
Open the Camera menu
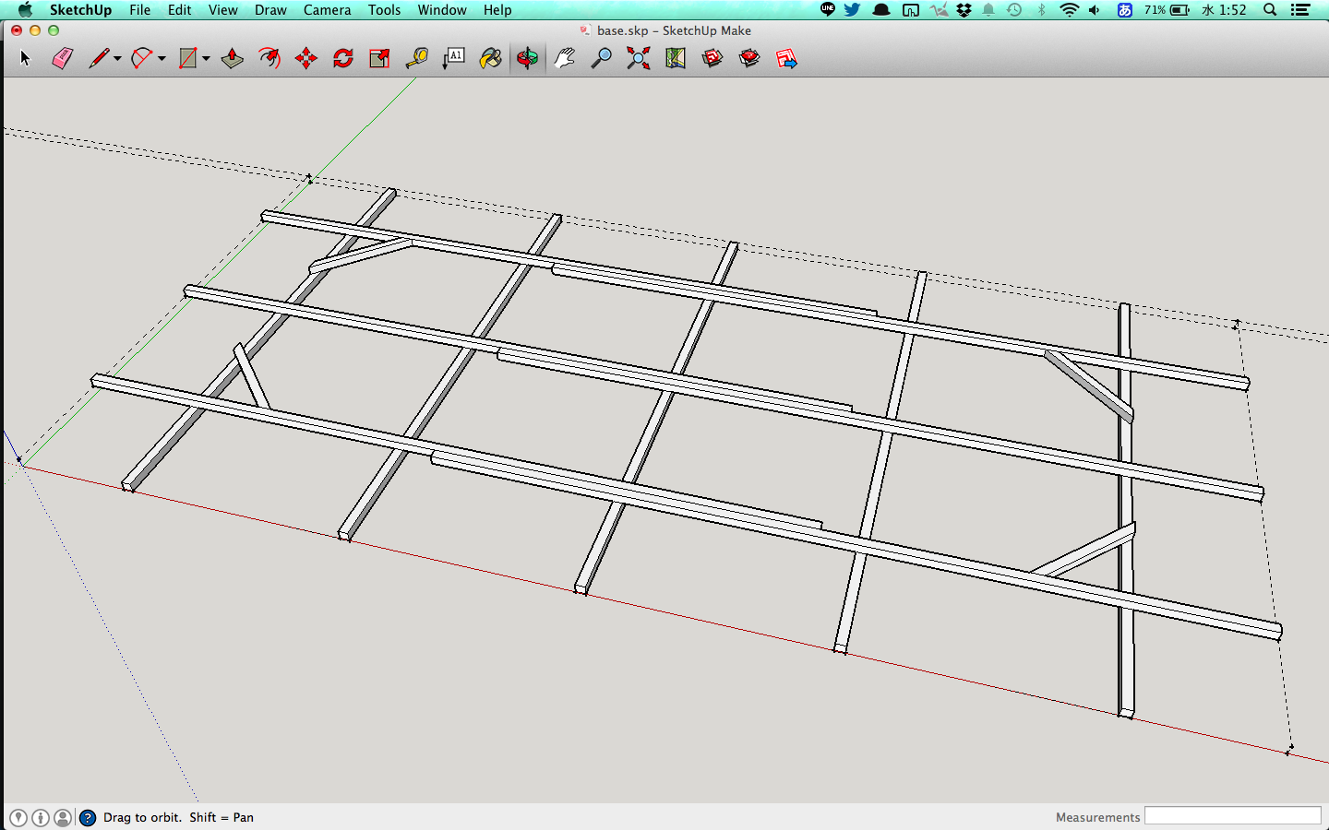[x=327, y=10]
